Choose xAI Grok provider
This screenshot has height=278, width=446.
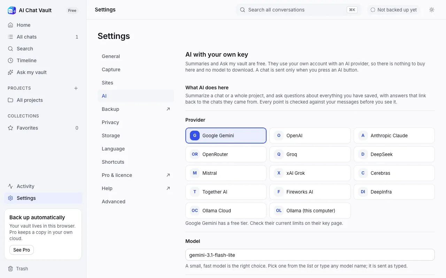point(310,173)
